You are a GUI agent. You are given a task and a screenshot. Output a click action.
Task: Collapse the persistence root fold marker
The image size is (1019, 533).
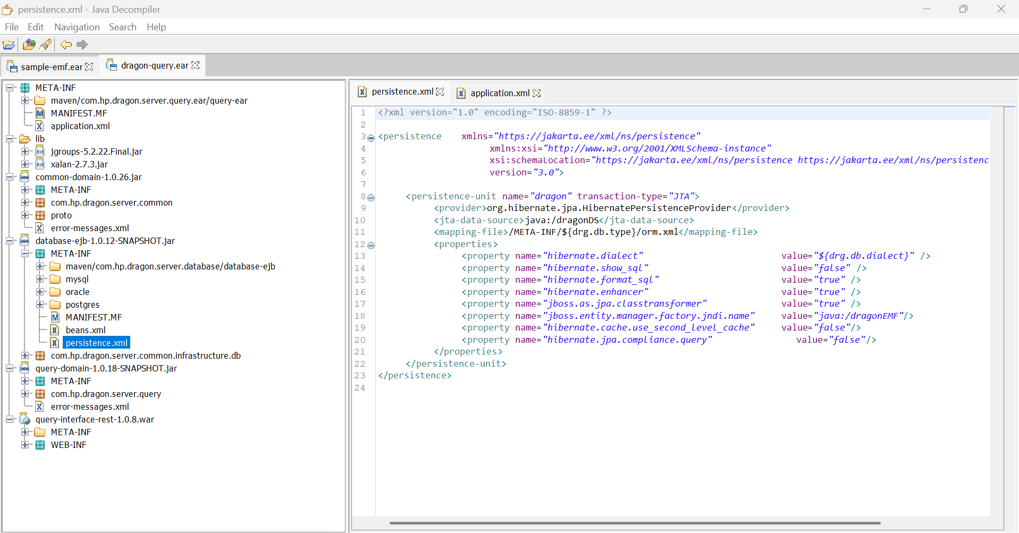click(x=371, y=138)
